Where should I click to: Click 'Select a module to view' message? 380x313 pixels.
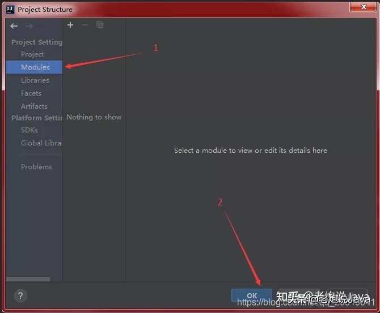click(251, 151)
